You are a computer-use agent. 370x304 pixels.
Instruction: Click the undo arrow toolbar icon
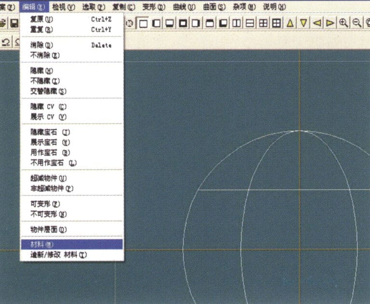click(6, 42)
